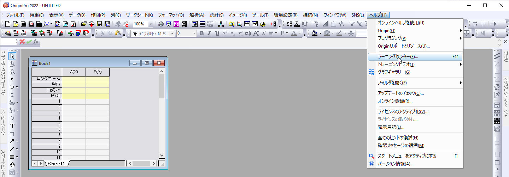Open the ワークシート menu
The width and height of the screenshot is (509, 177).
pos(139,15)
